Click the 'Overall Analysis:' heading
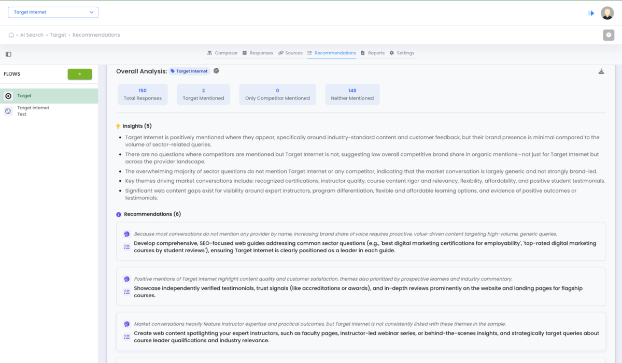This screenshot has width=622, height=363. (x=142, y=71)
